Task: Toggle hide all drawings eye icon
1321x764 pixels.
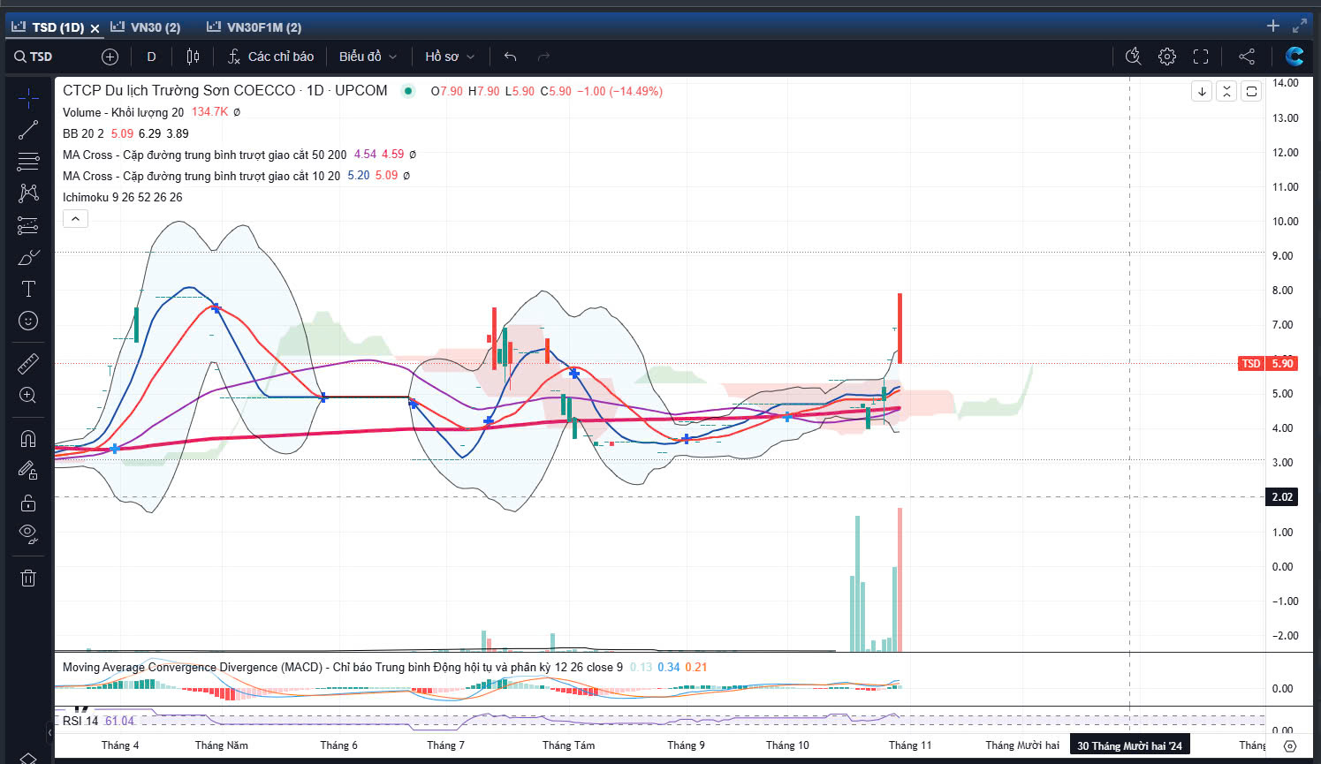Action: 28,534
